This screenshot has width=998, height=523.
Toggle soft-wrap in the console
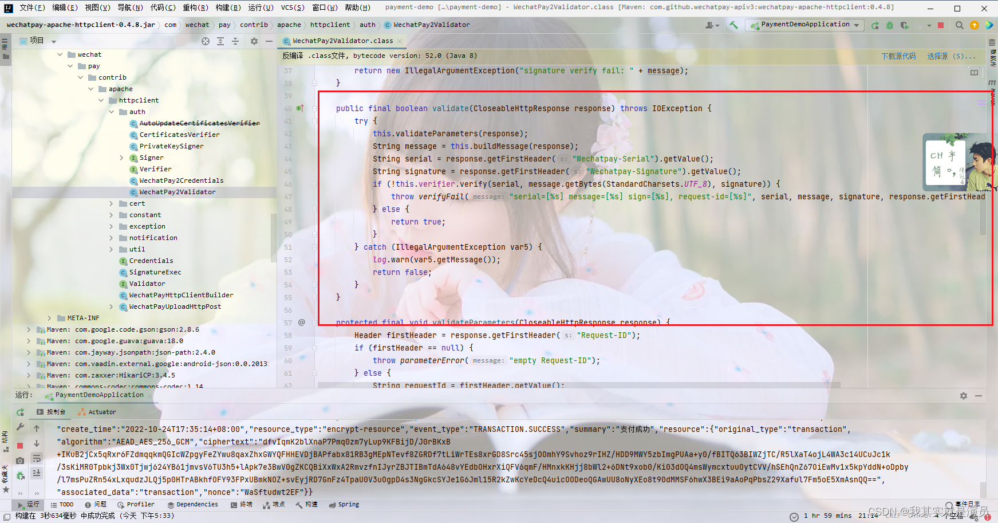click(x=37, y=458)
